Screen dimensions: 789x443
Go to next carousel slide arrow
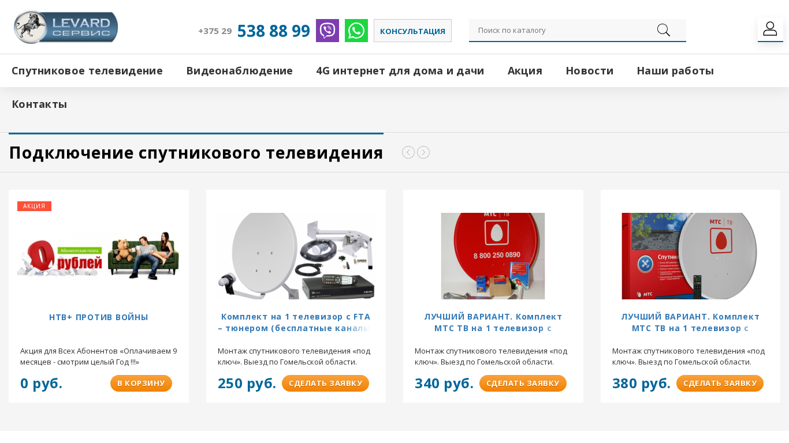(x=423, y=152)
